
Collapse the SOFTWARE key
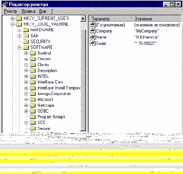tap(20, 47)
